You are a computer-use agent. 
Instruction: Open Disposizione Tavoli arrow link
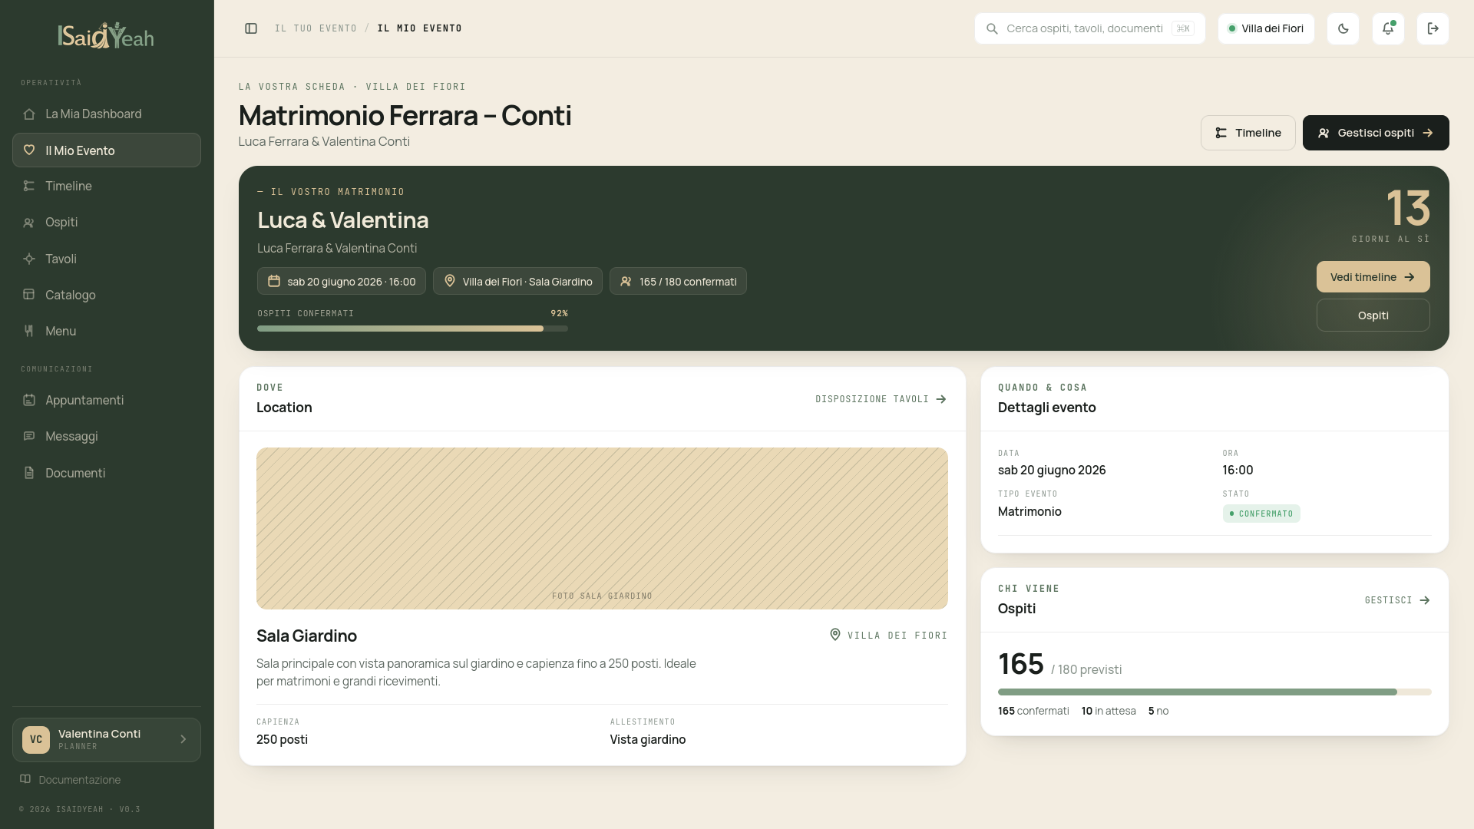[881, 399]
